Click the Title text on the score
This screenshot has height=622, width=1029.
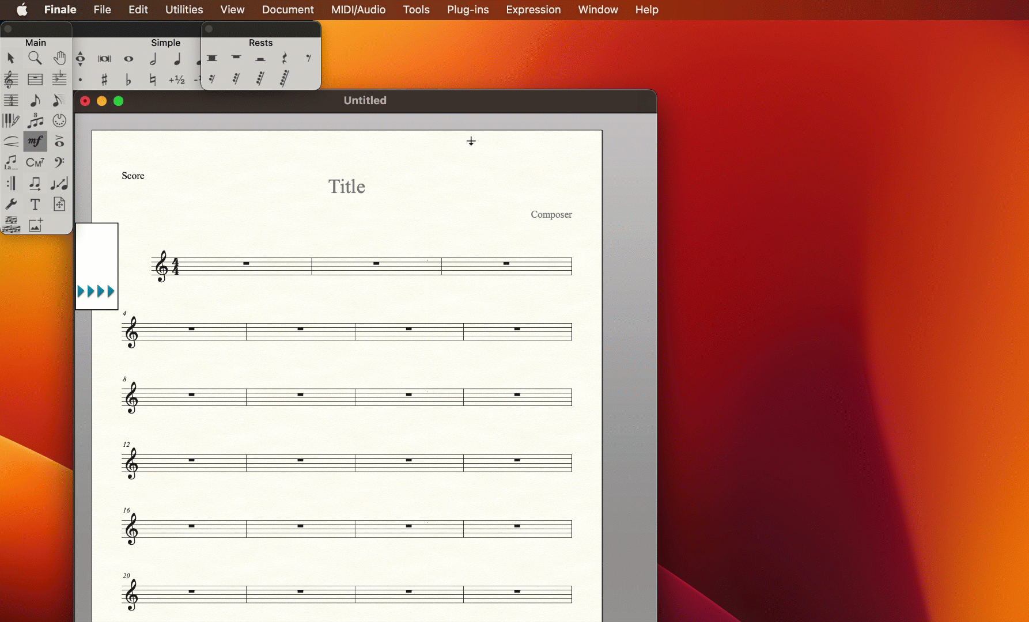tap(346, 187)
